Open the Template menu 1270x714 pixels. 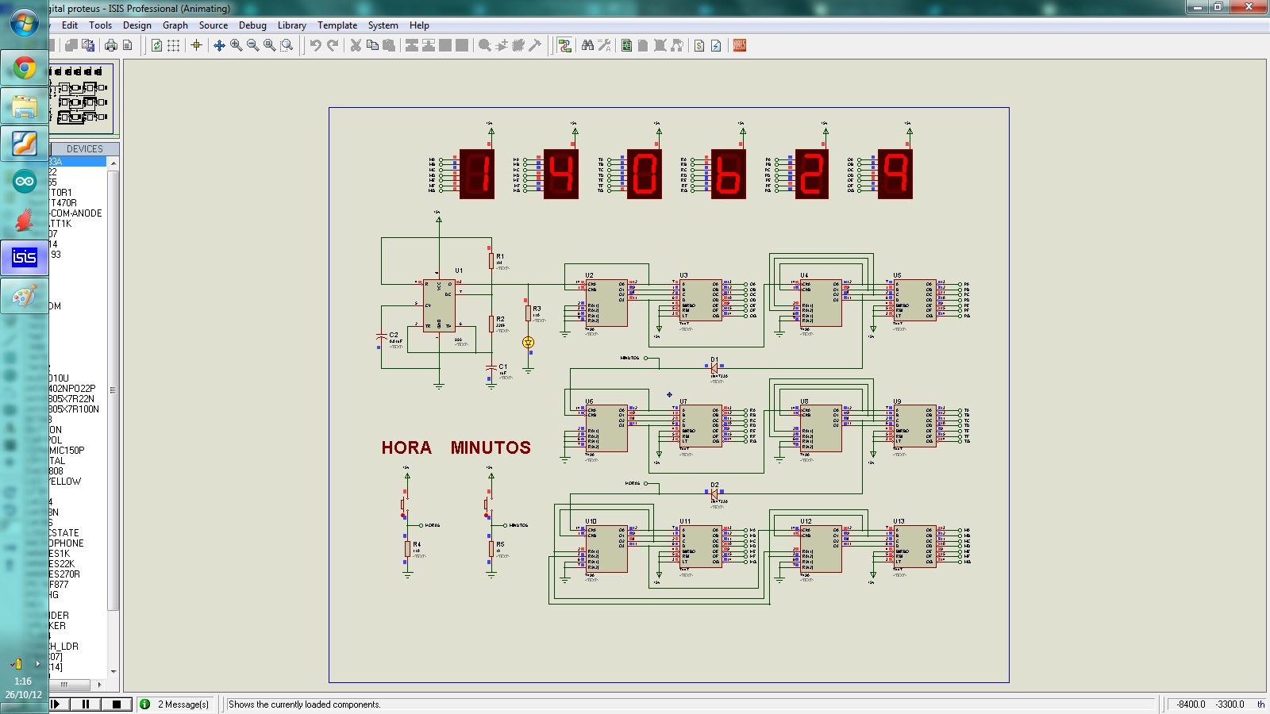337,25
